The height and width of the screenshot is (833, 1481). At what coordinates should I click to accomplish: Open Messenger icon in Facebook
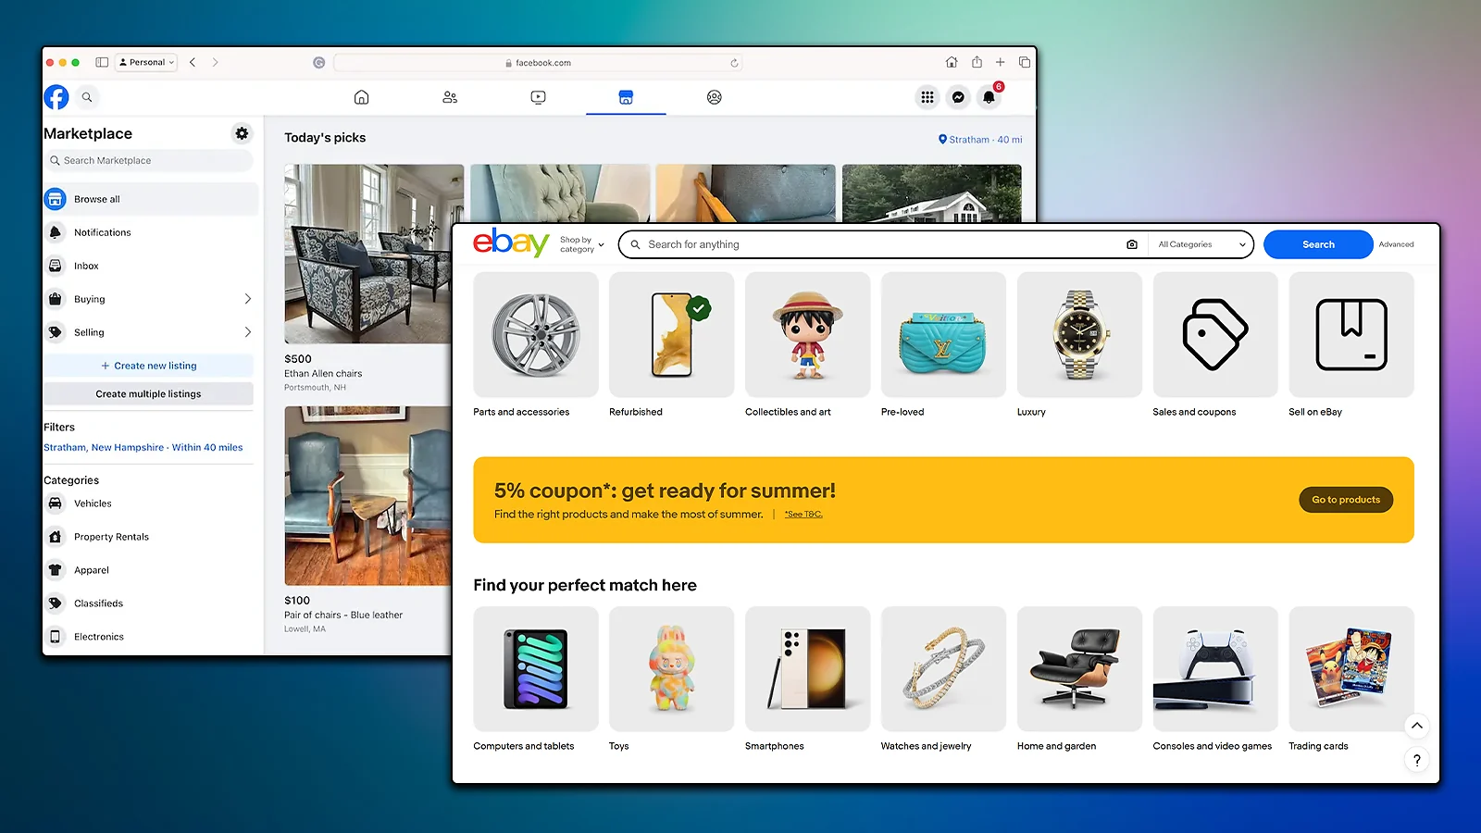[x=958, y=97]
